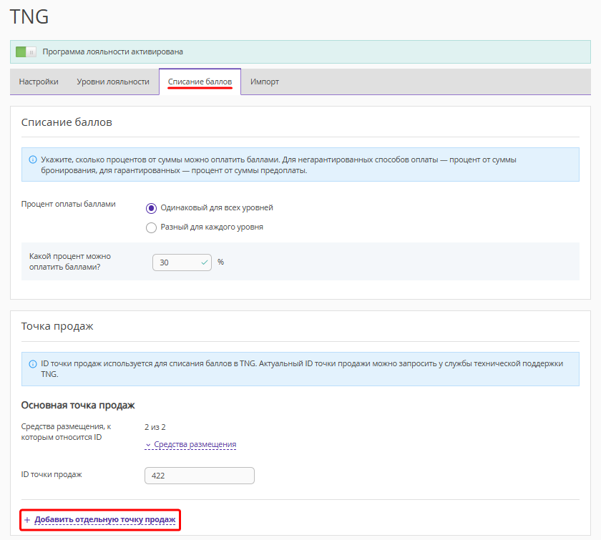Click the info icon in the points percentage notice

32,160
